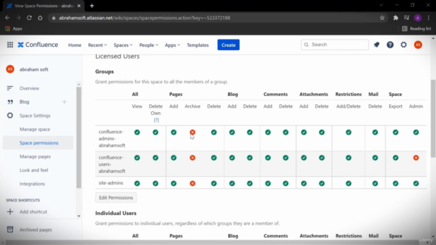
Task: Close the View Space Permissions tab
Action: 79,6
